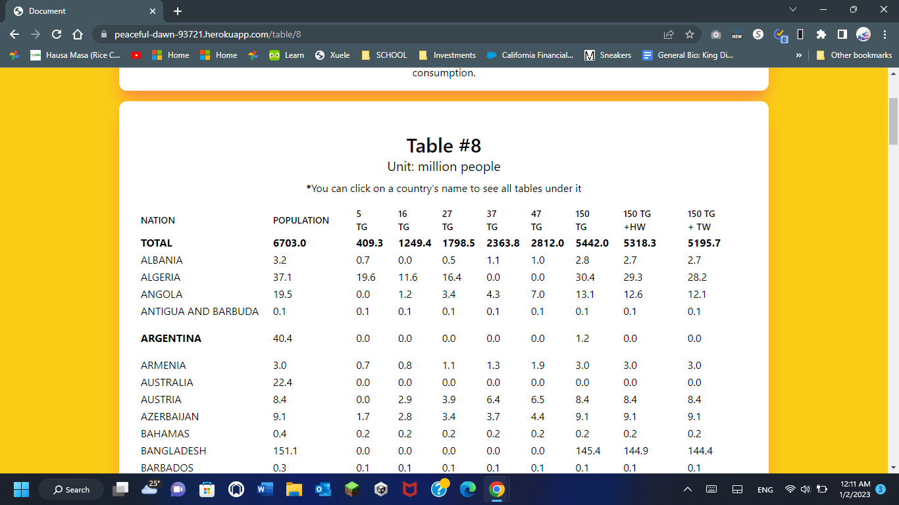
Task: Click the AUSTRALIA country name
Action: [x=167, y=383]
